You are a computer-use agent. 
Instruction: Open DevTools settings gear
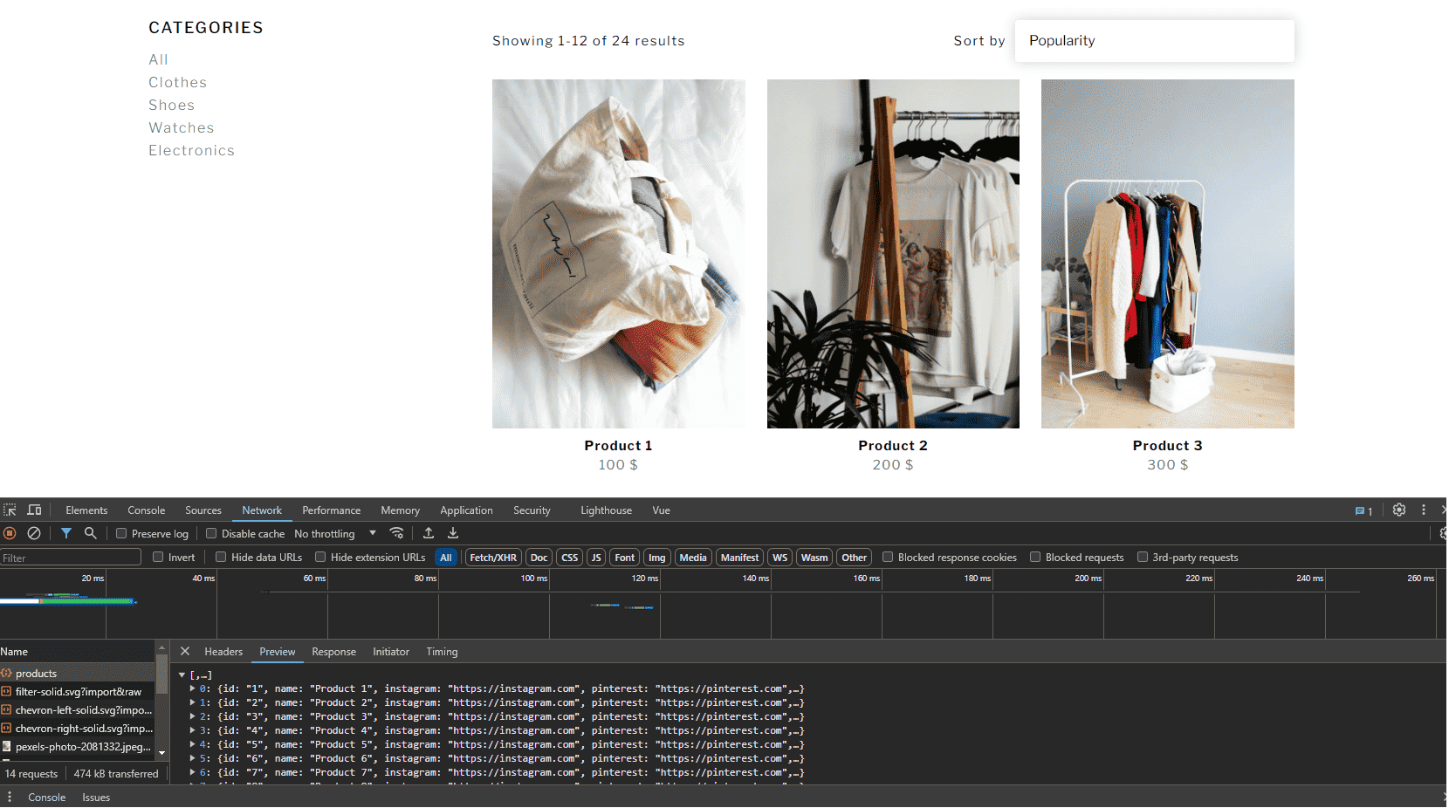1399,510
